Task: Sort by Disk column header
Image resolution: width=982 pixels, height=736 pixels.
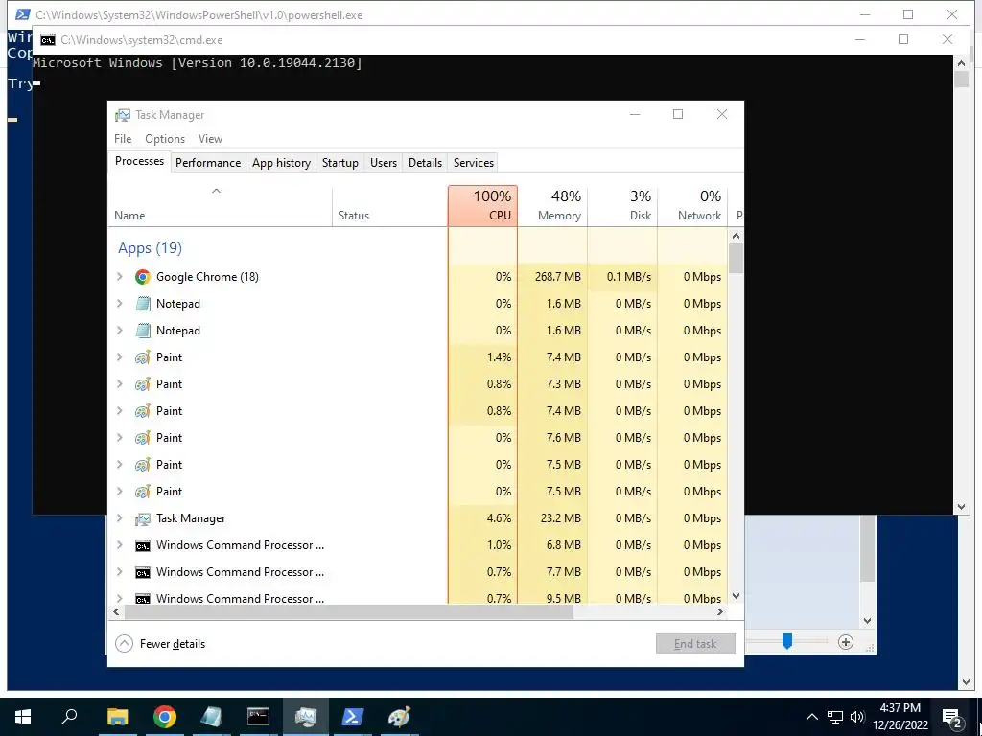Action: pos(622,205)
